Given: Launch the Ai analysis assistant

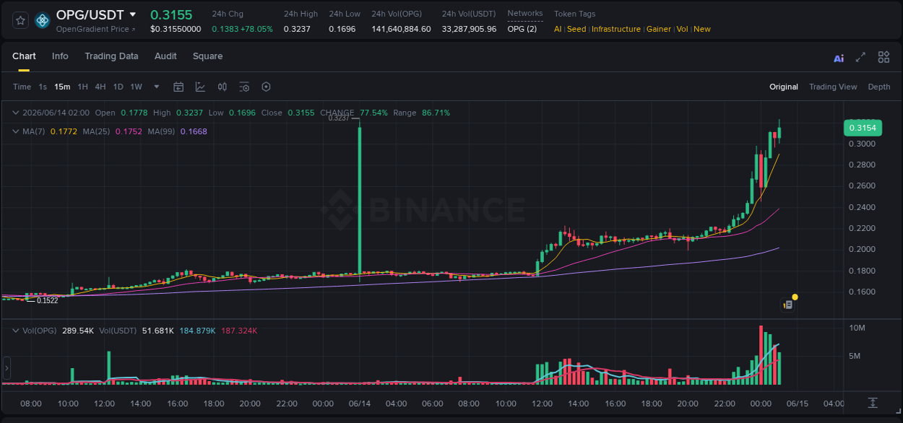Looking at the screenshot, I should point(839,58).
